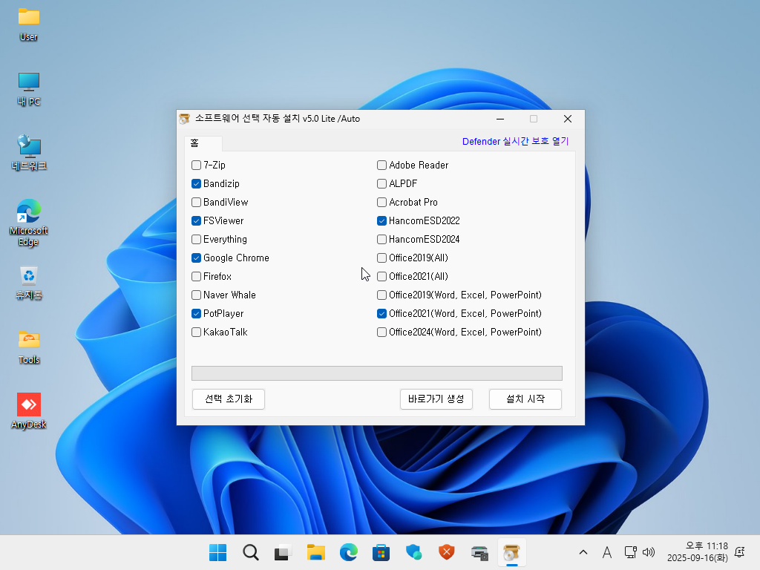Check the Office2019(All) checkbox

click(382, 258)
